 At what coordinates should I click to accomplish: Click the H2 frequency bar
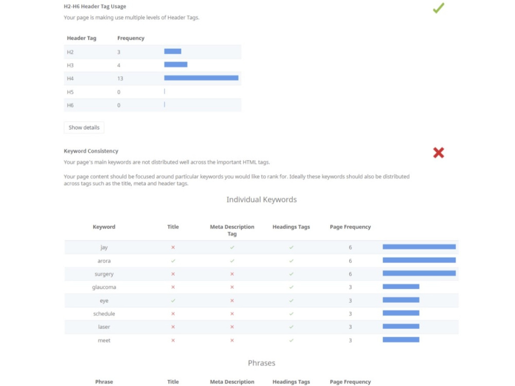[x=173, y=51]
